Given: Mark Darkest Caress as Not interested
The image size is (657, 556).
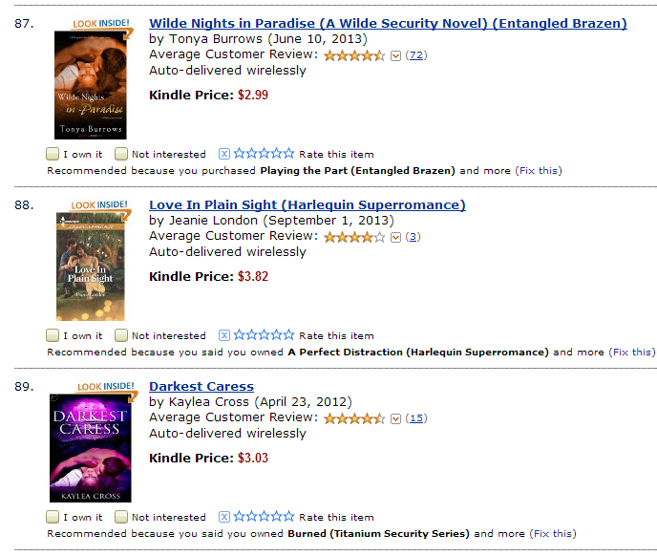Looking at the screenshot, I should pyautogui.click(x=121, y=517).
